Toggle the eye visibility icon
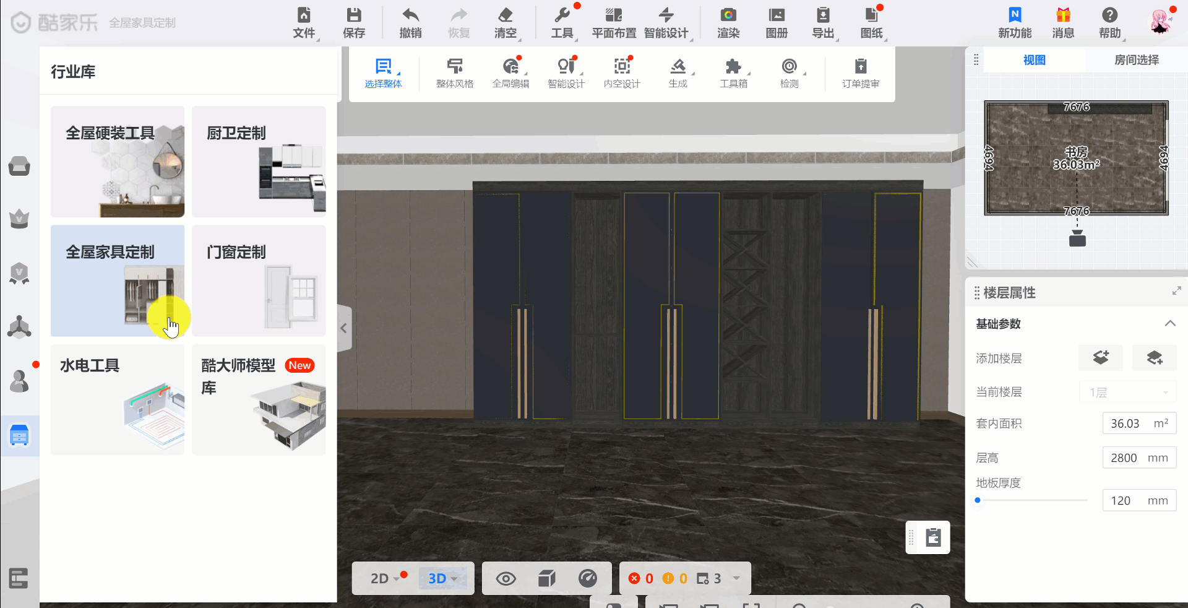Viewport: 1188px width, 608px height. click(506, 579)
